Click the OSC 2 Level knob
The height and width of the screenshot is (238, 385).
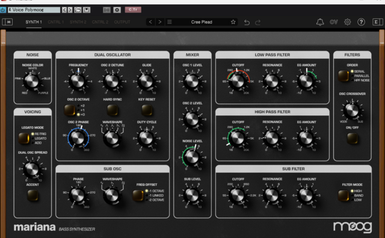pyautogui.click(x=192, y=119)
